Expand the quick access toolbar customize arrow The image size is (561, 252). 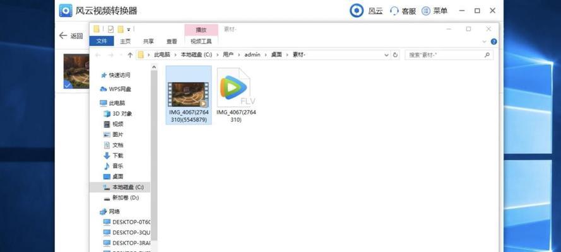[x=129, y=30]
